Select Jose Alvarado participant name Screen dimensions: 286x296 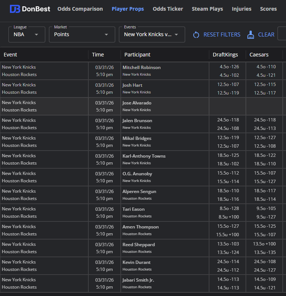[137, 103]
